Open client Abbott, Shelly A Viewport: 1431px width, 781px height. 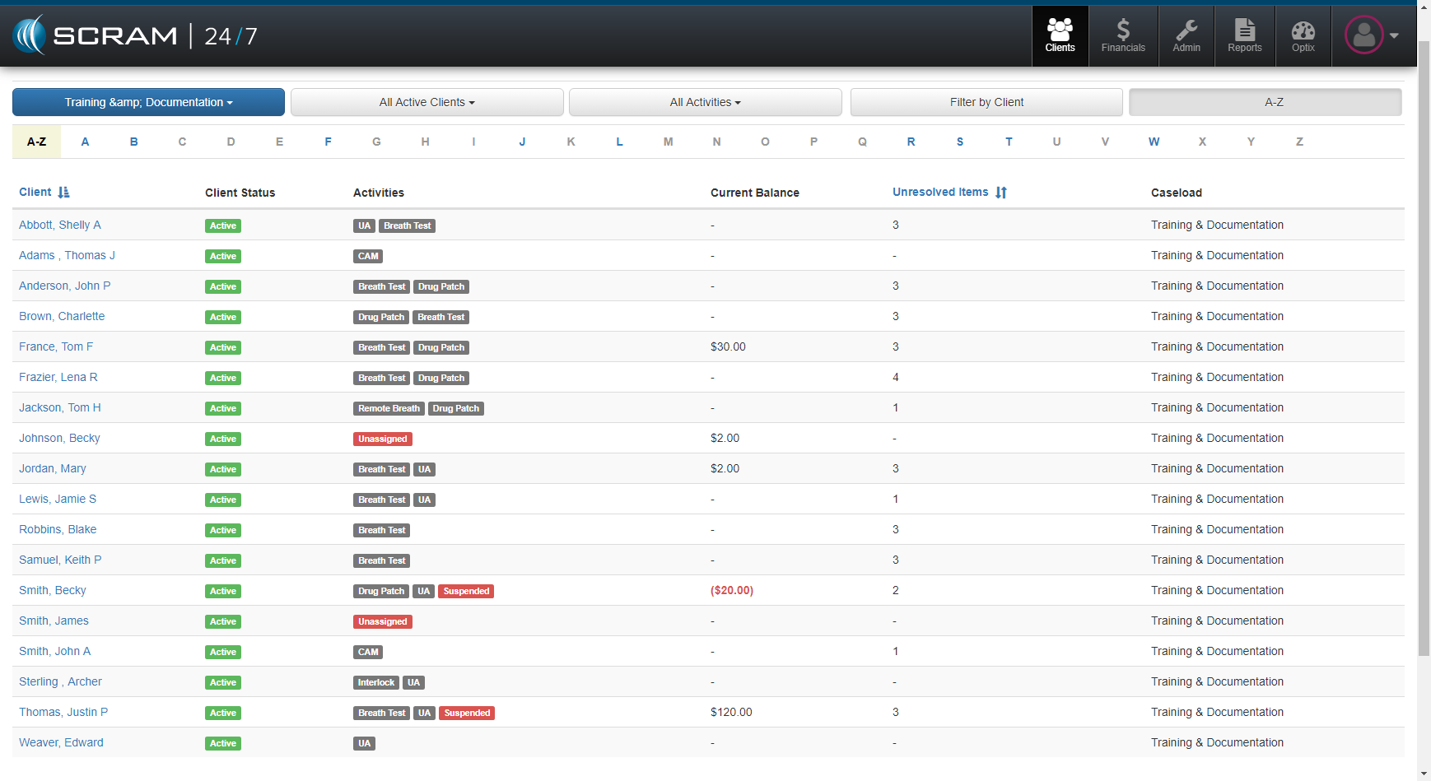point(60,225)
